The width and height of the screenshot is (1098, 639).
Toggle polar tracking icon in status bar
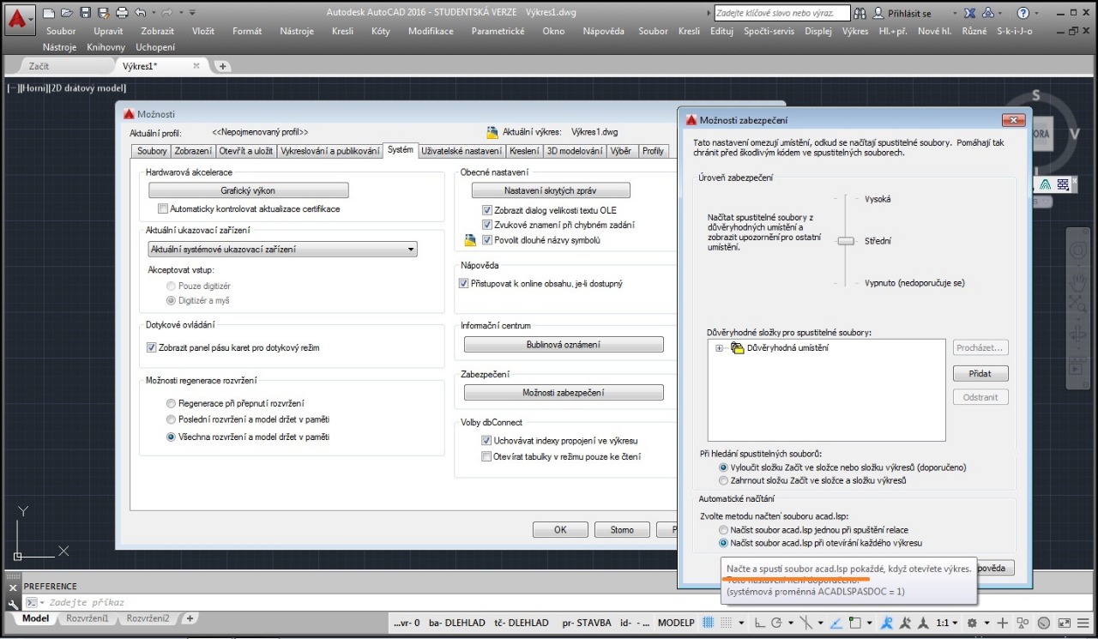(x=776, y=623)
